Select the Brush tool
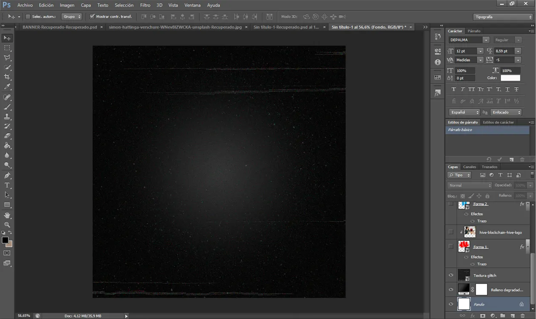The image size is (536, 319). pyautogui.click(x=7, y=107)
